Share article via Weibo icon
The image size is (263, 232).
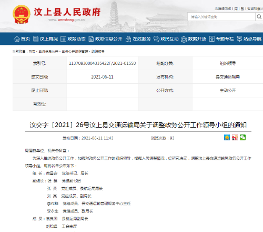[x=235, y=138]
